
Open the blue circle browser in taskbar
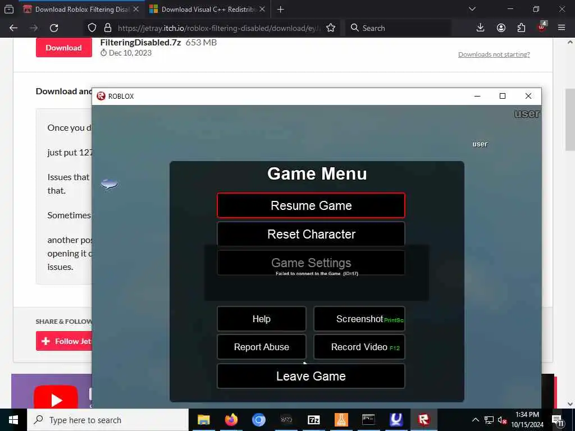tap(258, 420)
